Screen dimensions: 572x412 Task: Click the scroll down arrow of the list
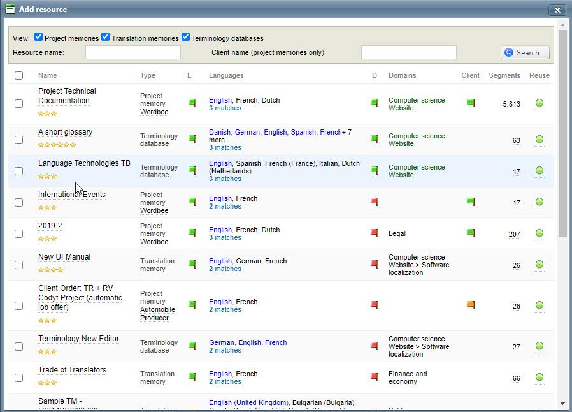coord(562,403)
